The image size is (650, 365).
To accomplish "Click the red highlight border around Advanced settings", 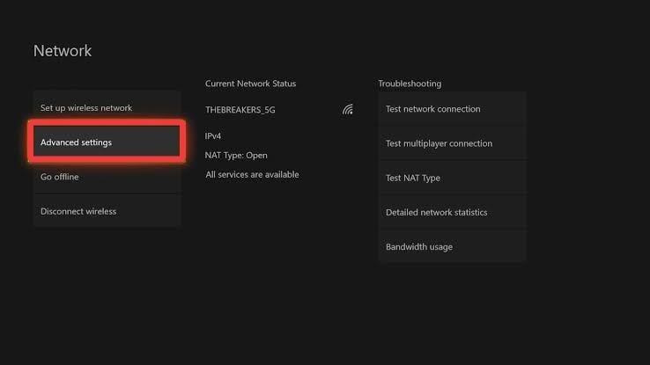I will pyautogui.click(x=107, y=123).
